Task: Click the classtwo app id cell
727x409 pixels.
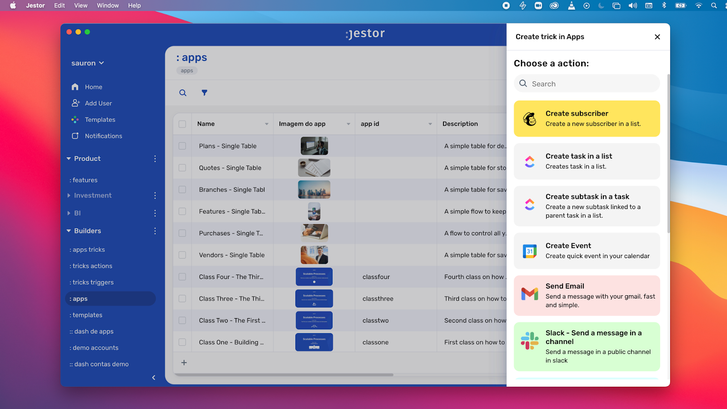Action: [396, 320]
